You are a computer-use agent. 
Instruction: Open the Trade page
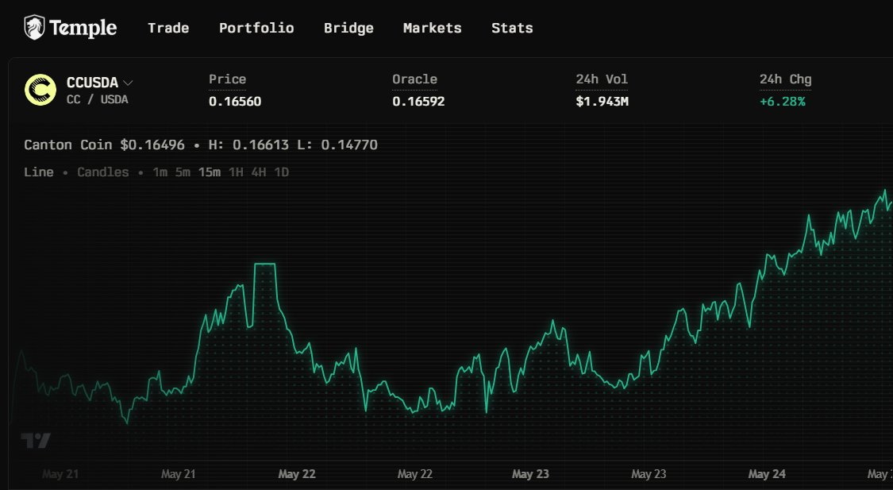168,28
